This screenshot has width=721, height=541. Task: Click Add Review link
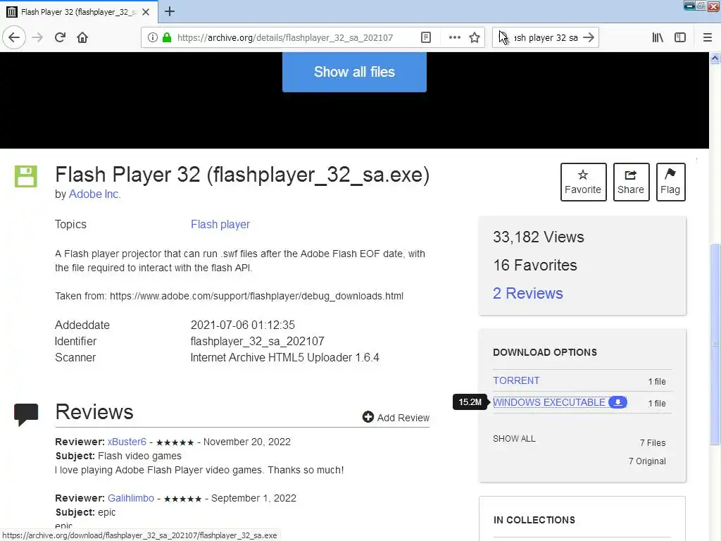click(x=403, y=418)
